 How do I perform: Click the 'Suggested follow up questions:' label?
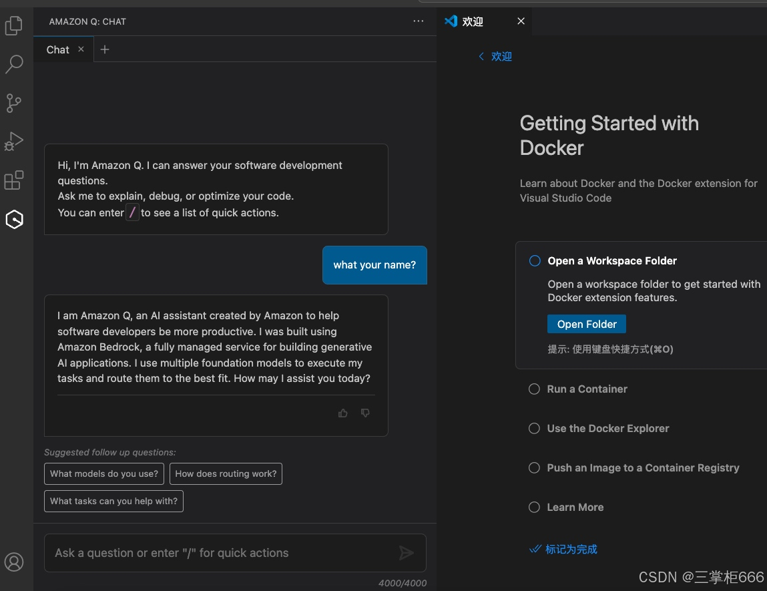pyautogui.click(x=110, y=452)
